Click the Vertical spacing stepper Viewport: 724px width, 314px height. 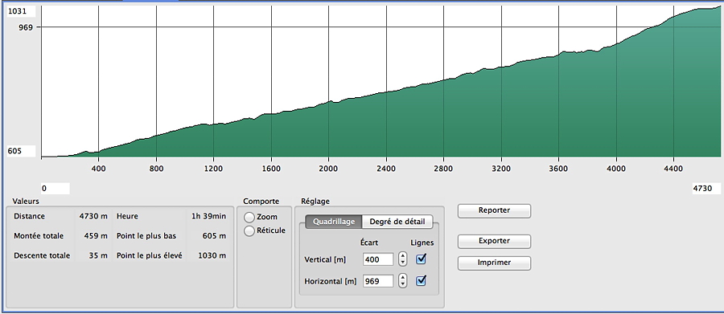403,259
